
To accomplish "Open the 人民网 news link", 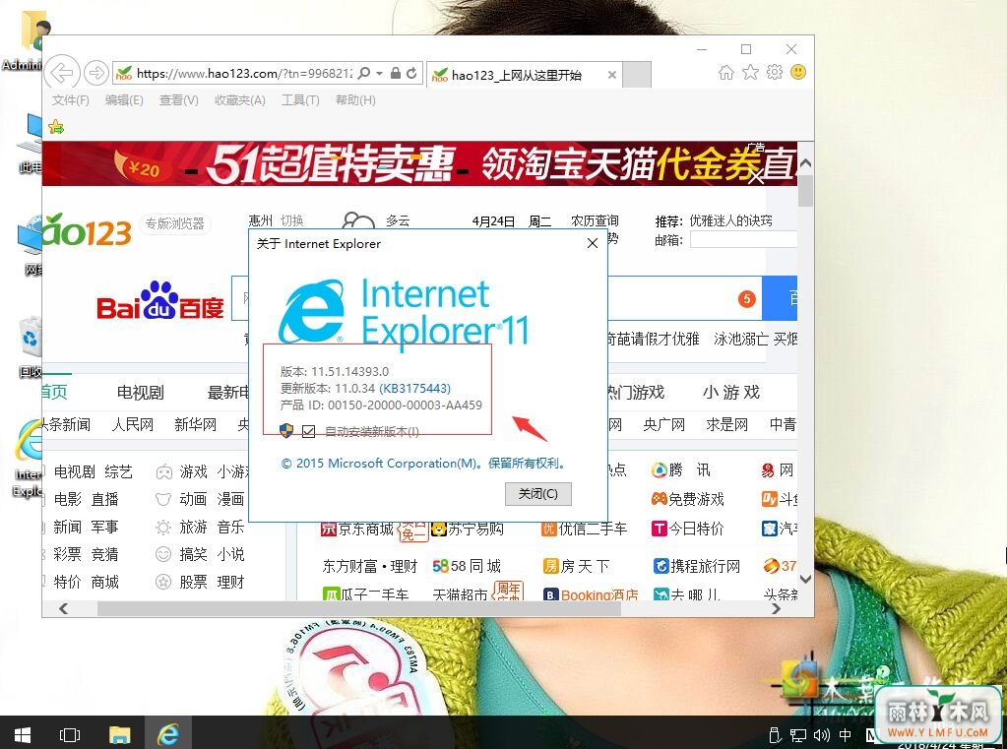I will click(x=132, y=424).
